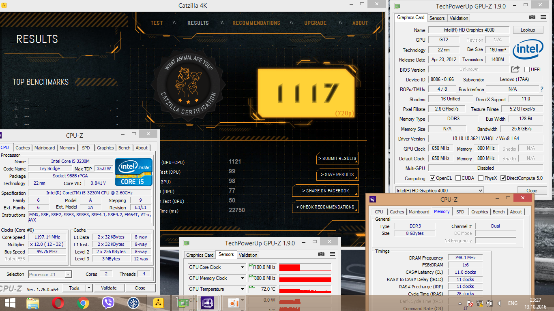Image resolution: width=554 pixels, height=311 pixels.
Task: Open Validation tab in GPU-Z Sensors window
Action: (x=248, y=255)
